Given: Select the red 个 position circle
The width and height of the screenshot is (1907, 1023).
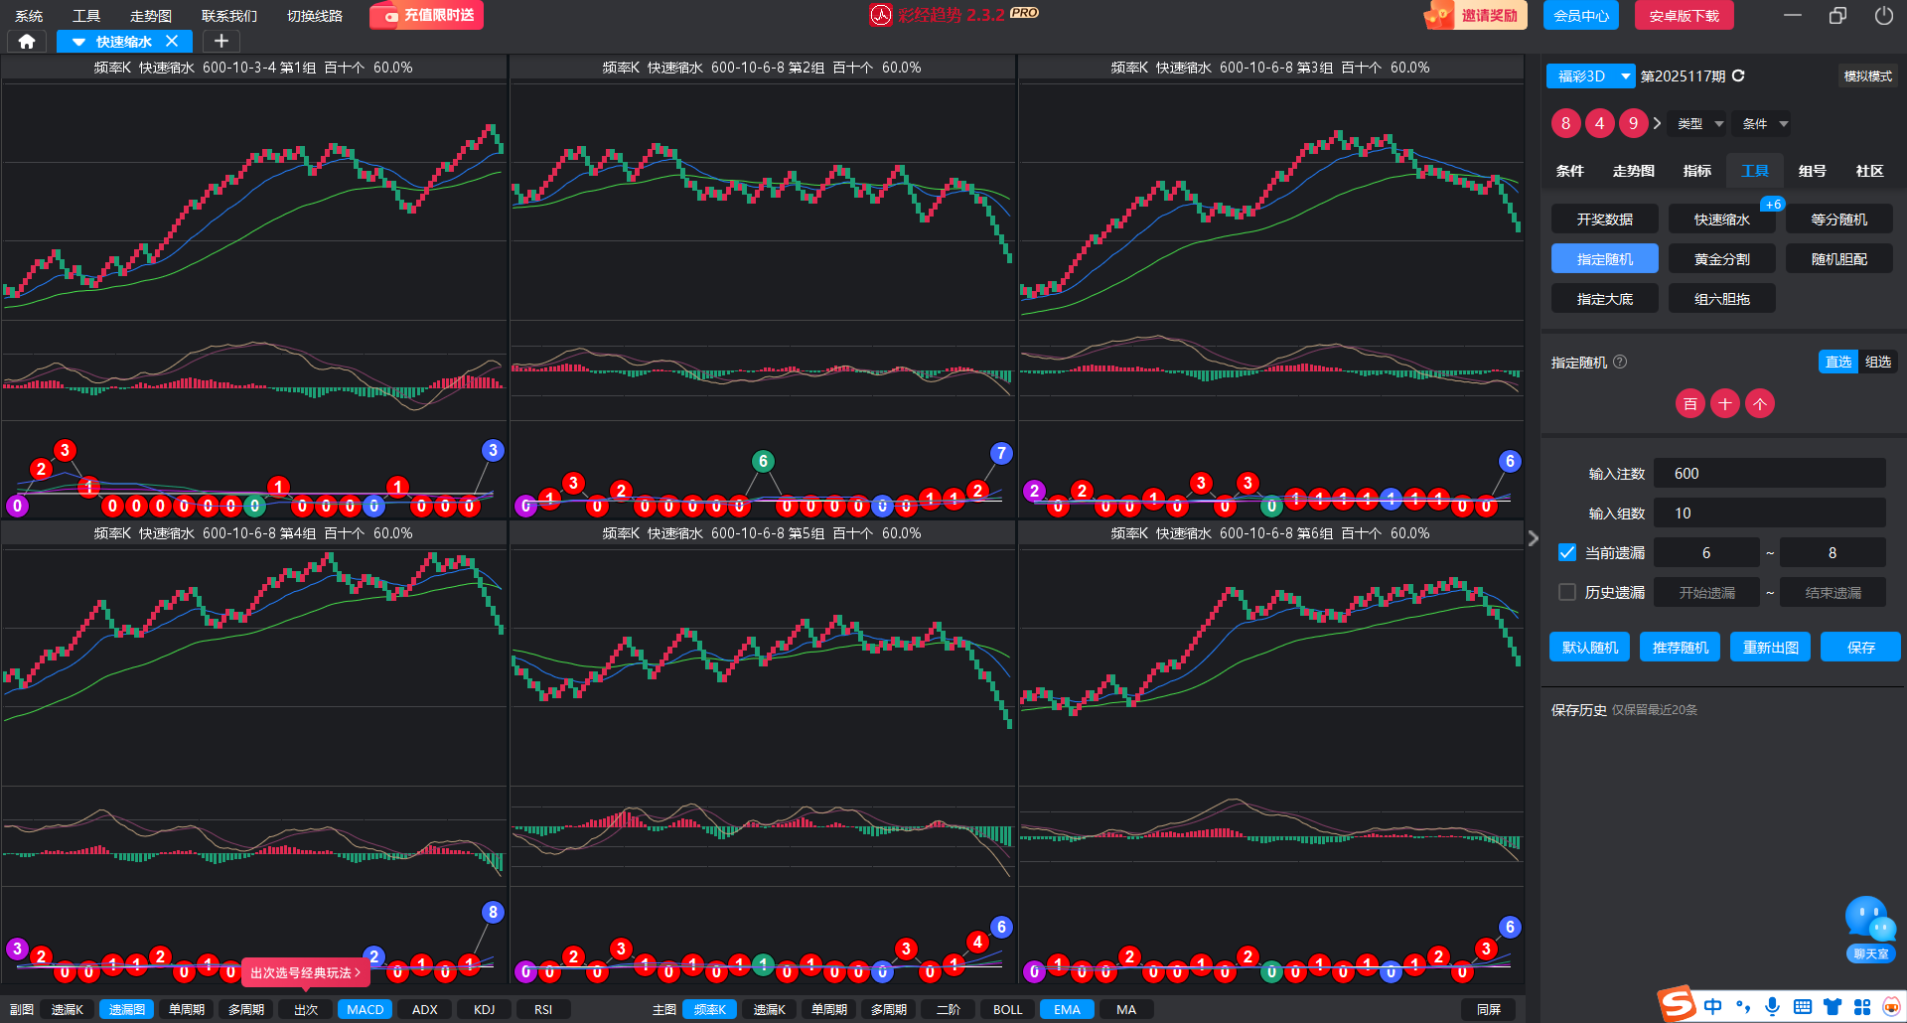Looking at the screenshot, I should pyautogui.click(x=1760, y=403).
